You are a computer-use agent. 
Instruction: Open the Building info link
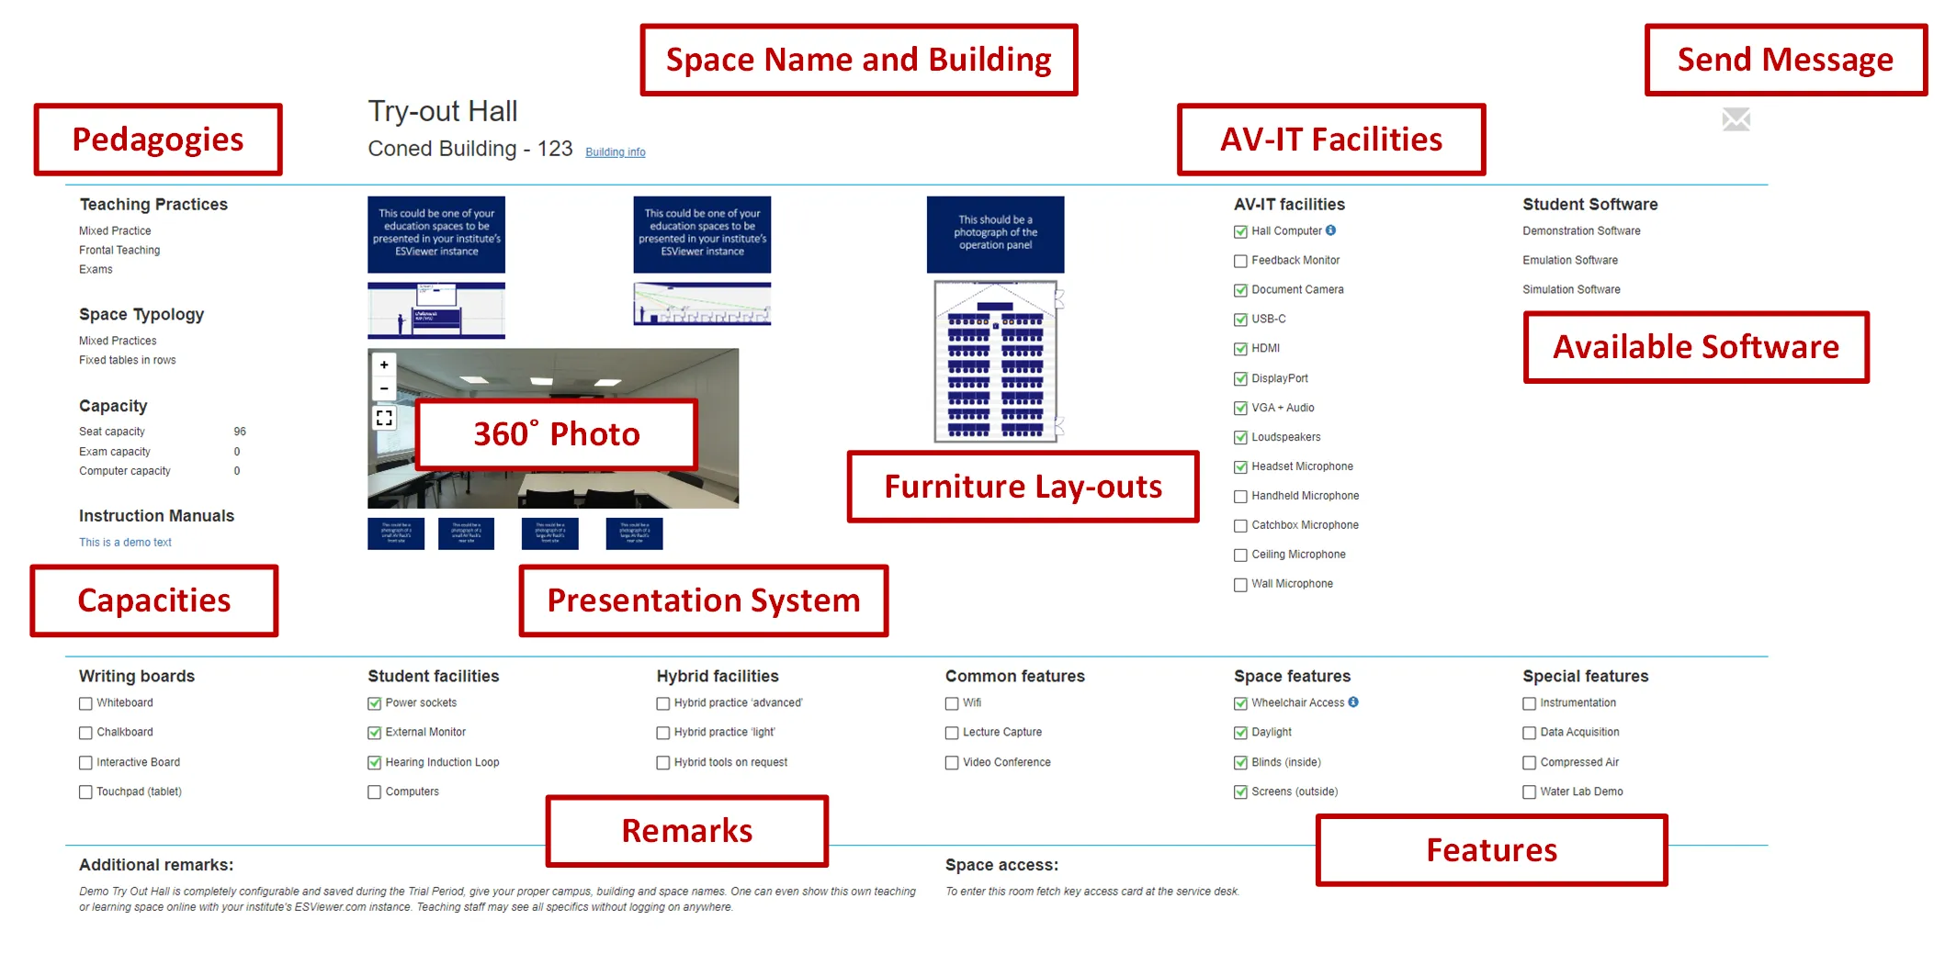616,152
